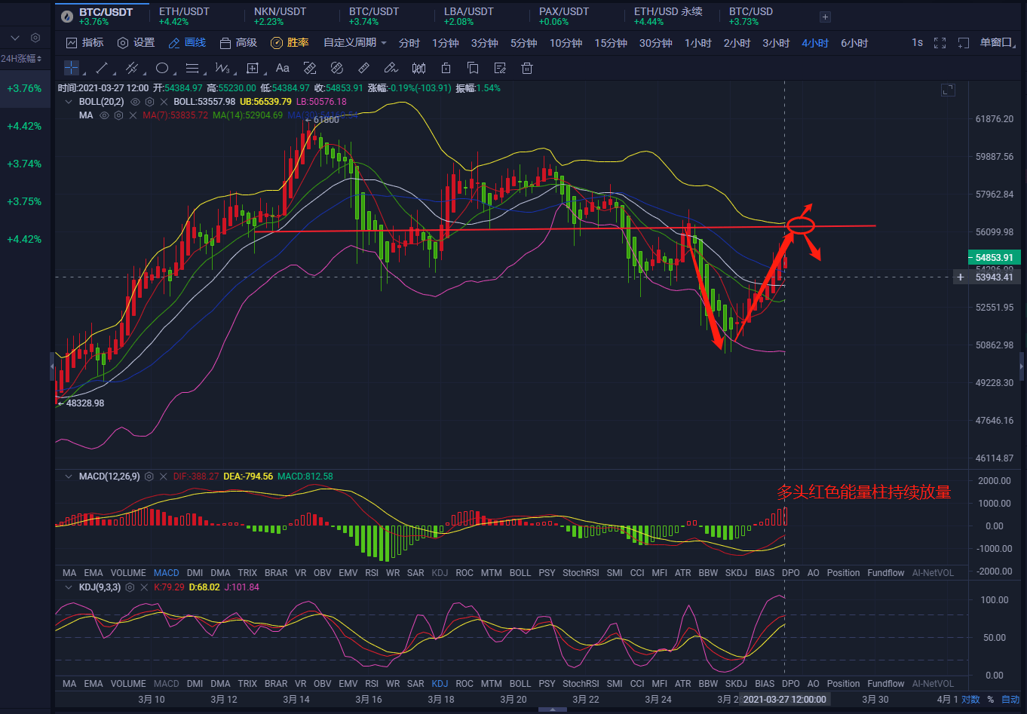Select the freehand brush drawing tool
This screenshot has height=714, width=1027.
(x=391, y=68)
